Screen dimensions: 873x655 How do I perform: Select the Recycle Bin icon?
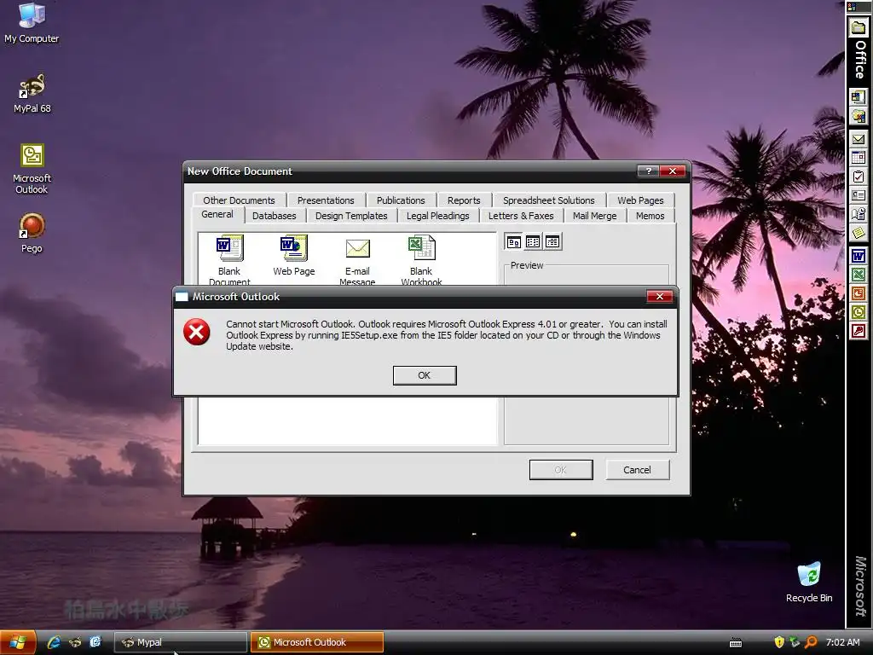click(x=809, y=582)
